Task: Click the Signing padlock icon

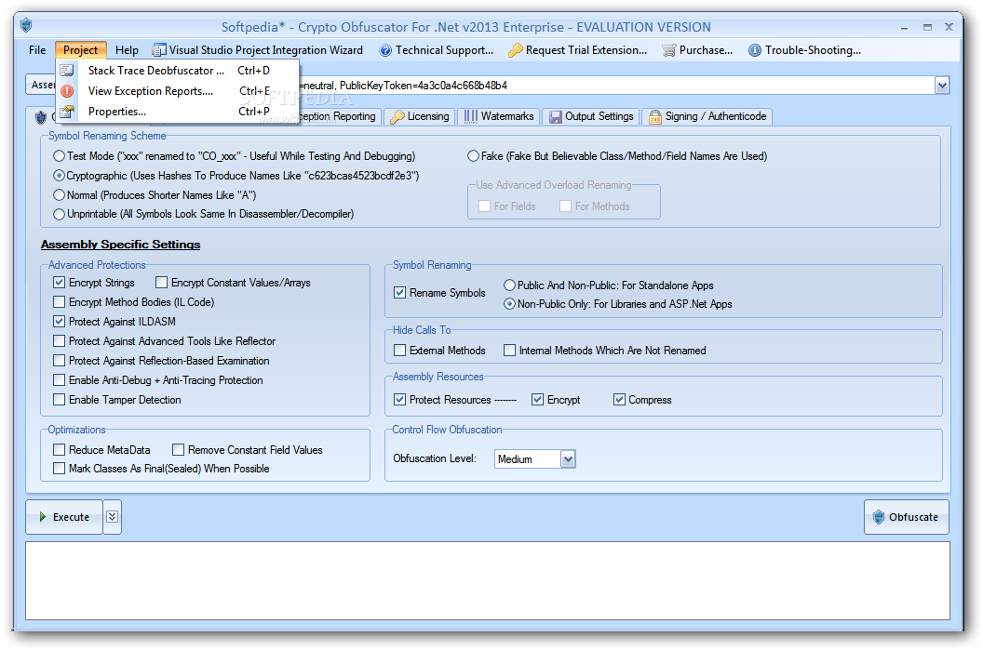Action: pyautogui.click(x=655, y=116)
